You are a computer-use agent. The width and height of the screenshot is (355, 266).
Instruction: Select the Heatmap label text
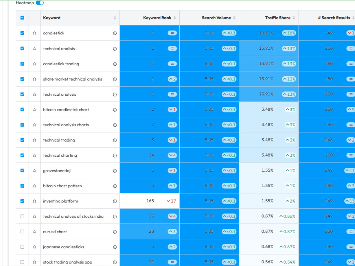[x=25, y=3]
